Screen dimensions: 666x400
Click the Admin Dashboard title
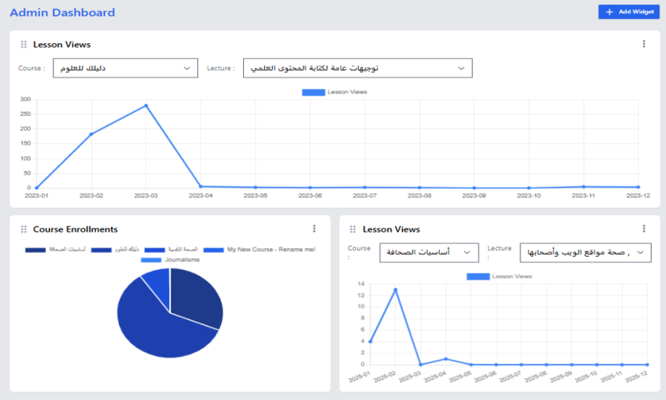(62, 12)
